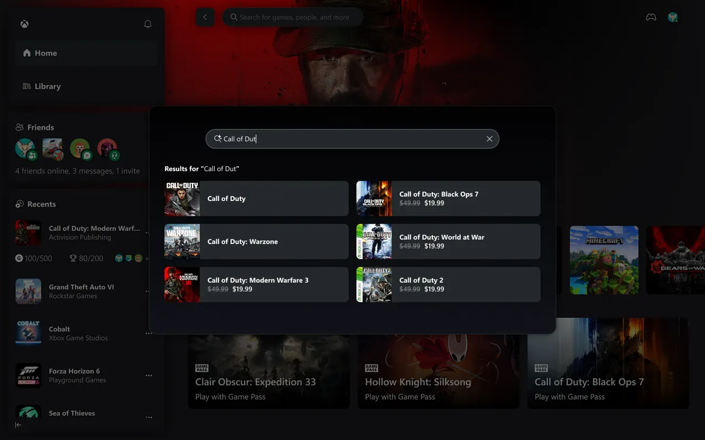
Task: Select the fourth friend avatar
Action: (x=107, y=149)
